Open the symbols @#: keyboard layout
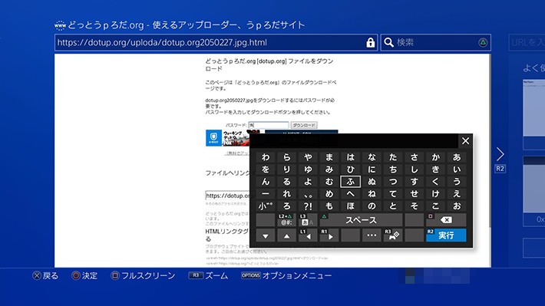The width and height of the screenshot is (545, 306). (287, 220)
